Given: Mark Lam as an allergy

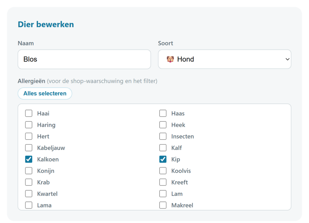Looking at the screenshot, I should [x=163, y=194].
